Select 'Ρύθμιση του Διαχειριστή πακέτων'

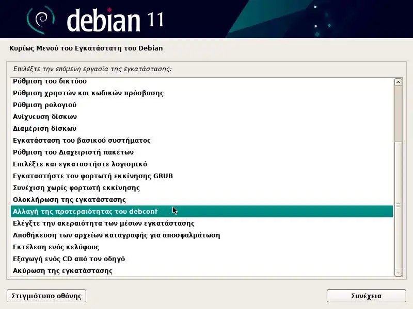point(202,152)
